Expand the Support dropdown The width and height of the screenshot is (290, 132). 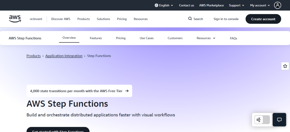click(236, 5)
